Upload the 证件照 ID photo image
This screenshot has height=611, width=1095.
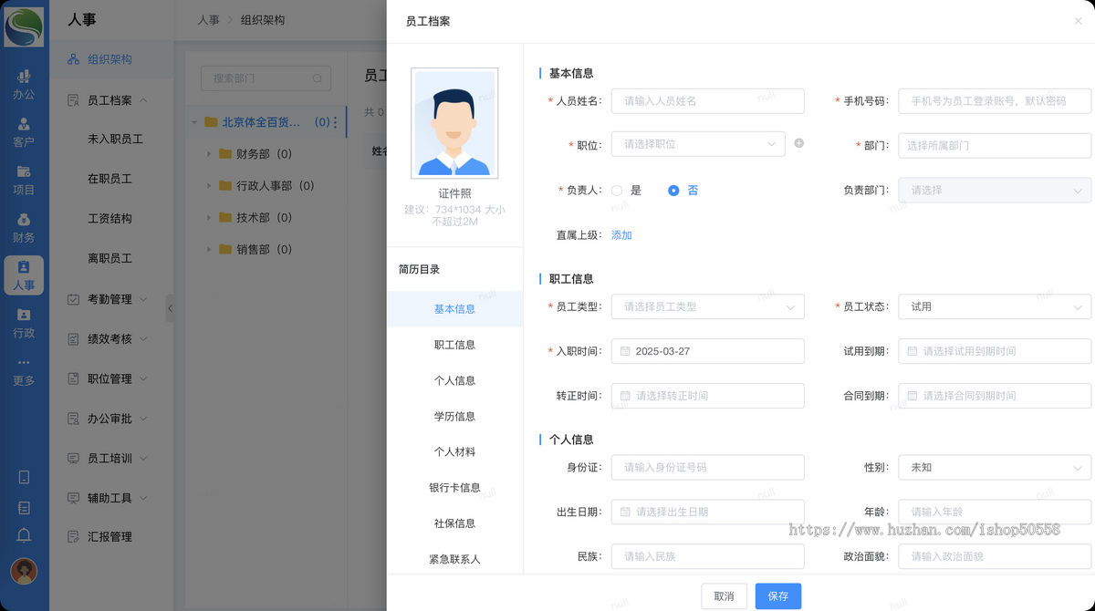point(454,123)
